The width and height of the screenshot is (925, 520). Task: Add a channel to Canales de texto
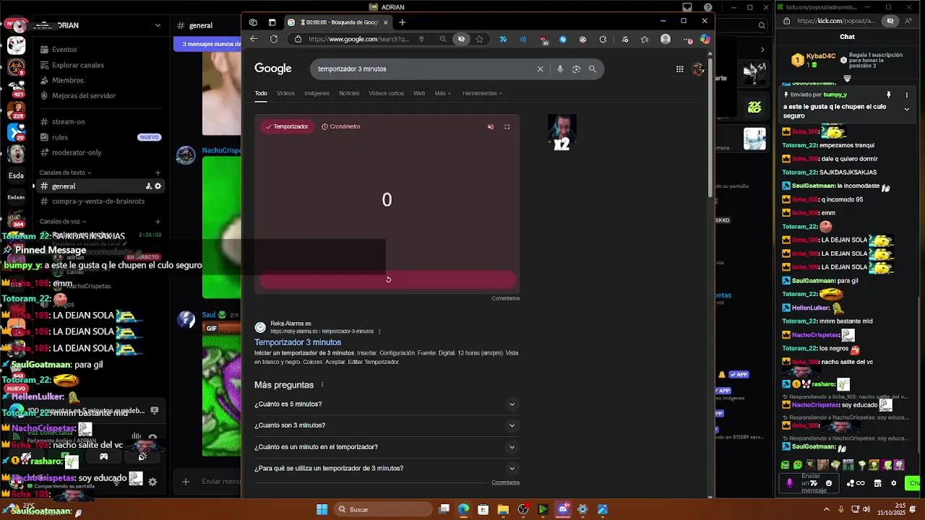[x=158, y=173]
